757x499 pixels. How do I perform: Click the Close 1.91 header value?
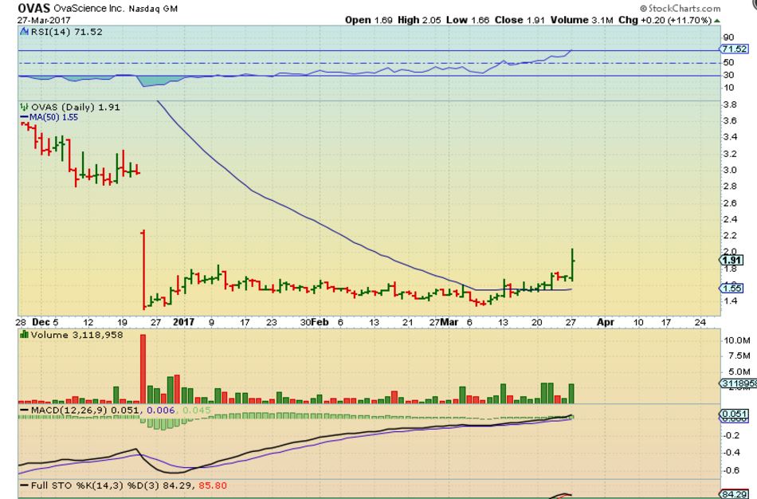[x=520, y=20]
